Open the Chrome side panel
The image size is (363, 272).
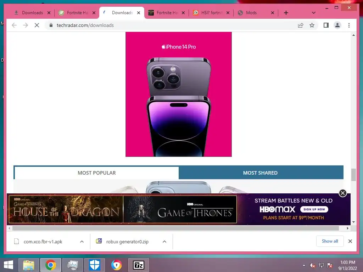pos(326,25)
